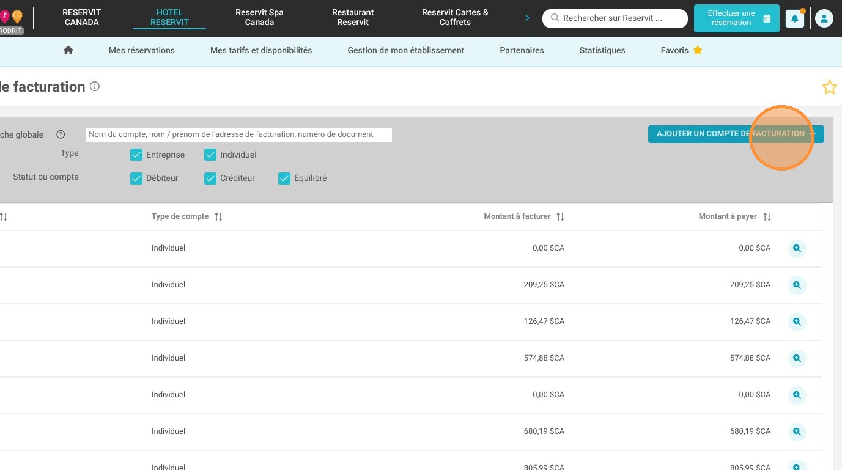Viewport: 842px width, 470px height.
Task: Open the user profile avatar icon
Action: (824, 19)
